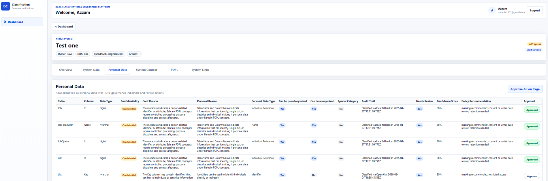Click the Special Category No badge in Job row
The image size is (548, 181).
(x=341, y=109)
